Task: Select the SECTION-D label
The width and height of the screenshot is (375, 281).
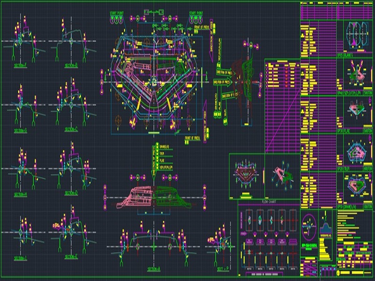Action: tap(71, 192)
